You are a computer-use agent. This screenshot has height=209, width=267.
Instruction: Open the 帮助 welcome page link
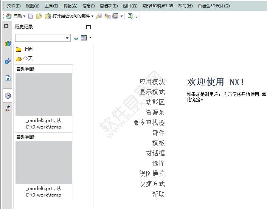(158, 194)
